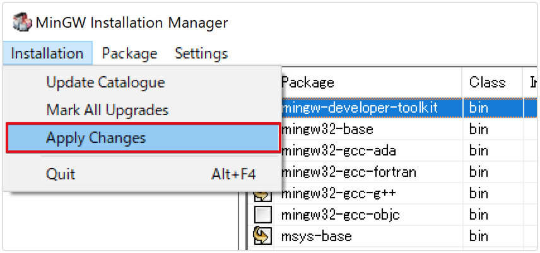Sort by the Class column header

(488, 82)
